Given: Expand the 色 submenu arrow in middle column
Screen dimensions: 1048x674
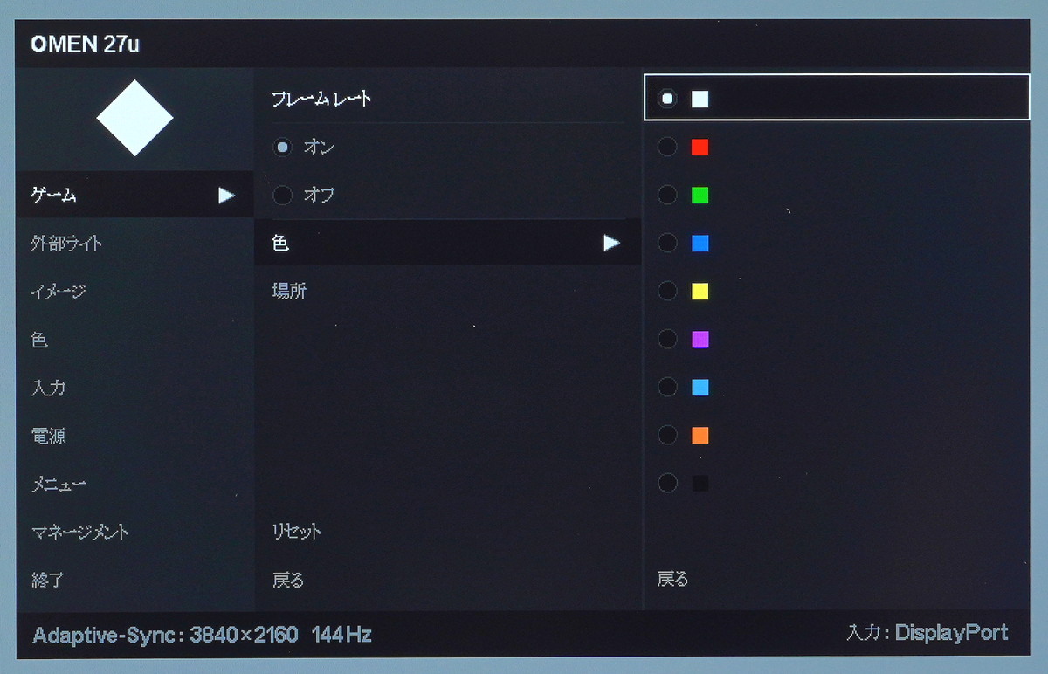Looking at the screenshot, I should coord(612,244).
